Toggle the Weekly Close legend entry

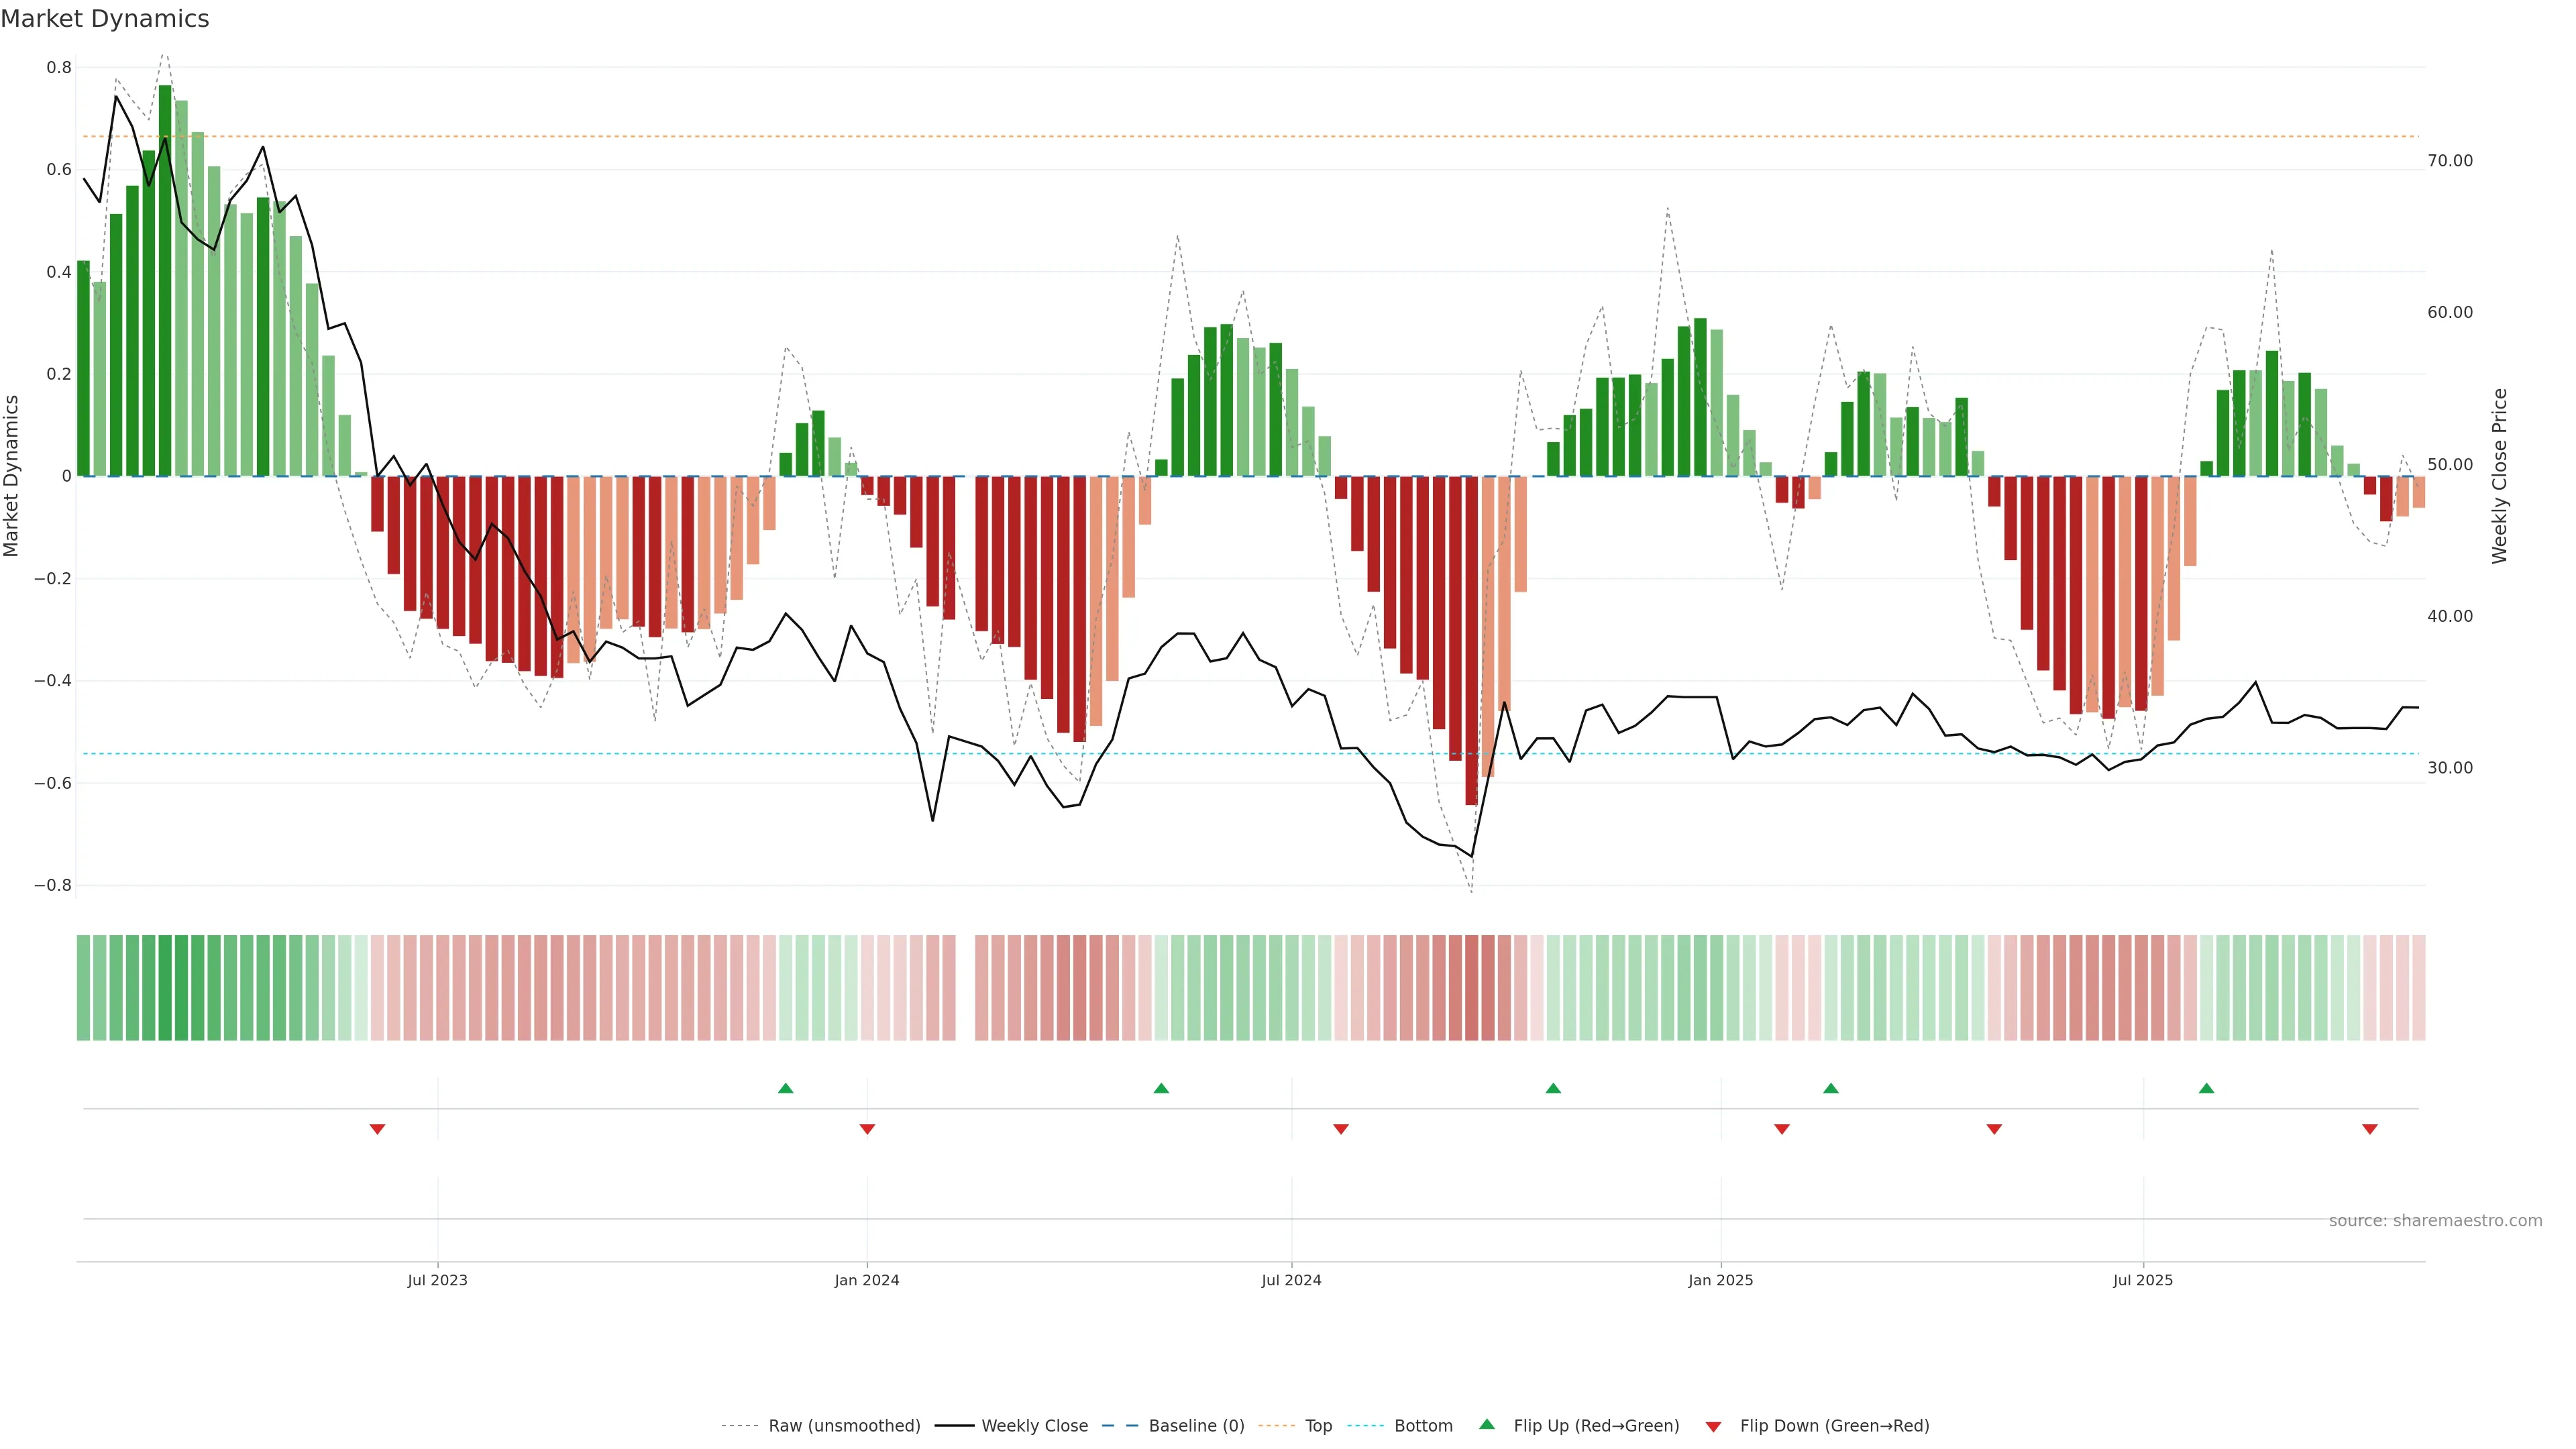(1034, 1426)
